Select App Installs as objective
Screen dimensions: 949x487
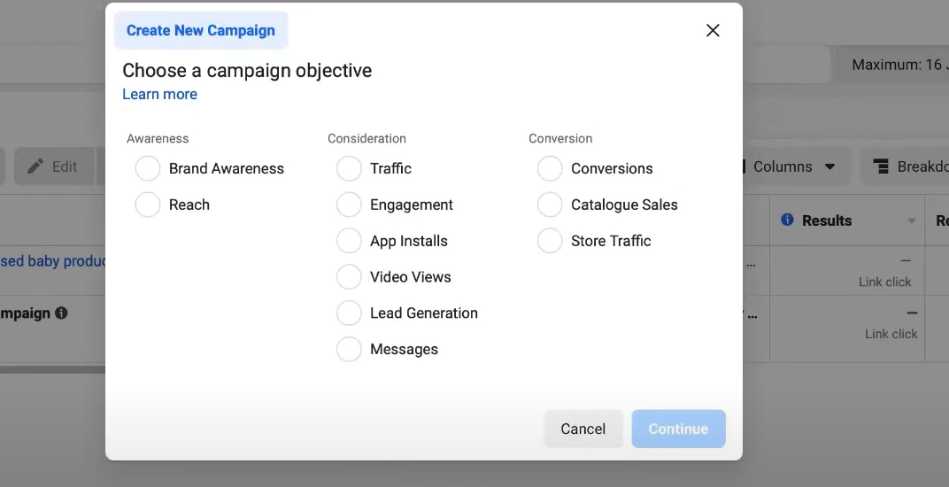click(349, 241)
